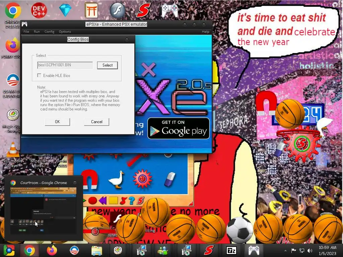Click the Firefox taskbar icon

52,250
